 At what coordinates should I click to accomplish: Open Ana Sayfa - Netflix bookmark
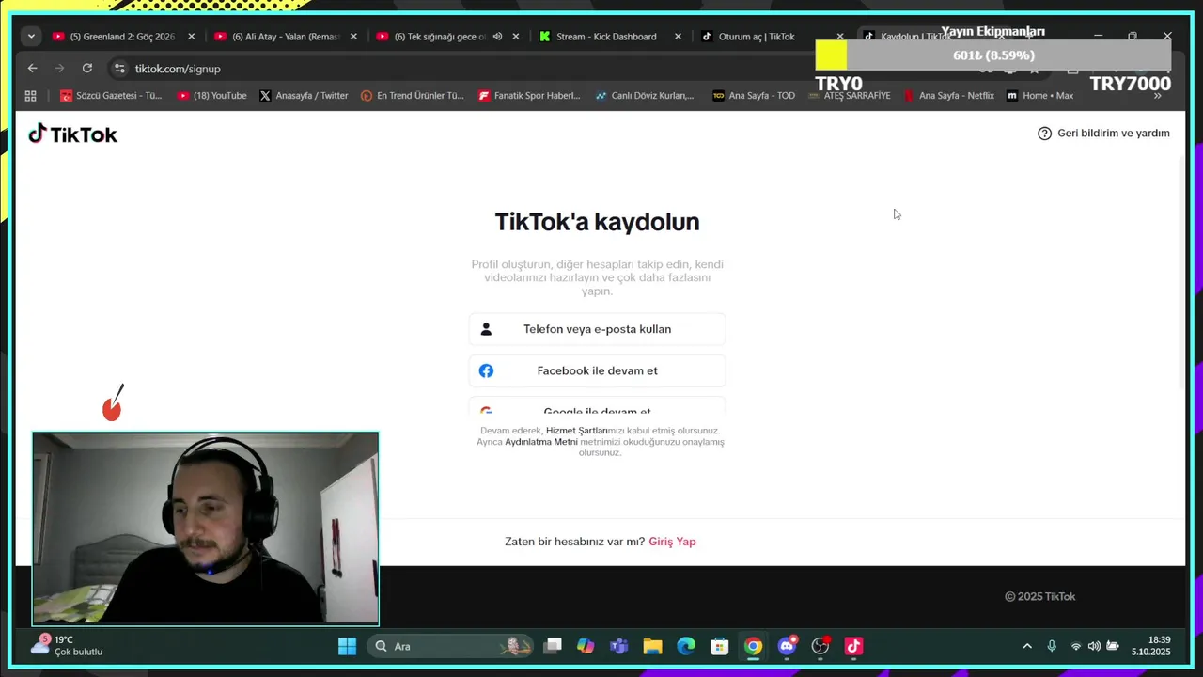click(x=949, y=96)
